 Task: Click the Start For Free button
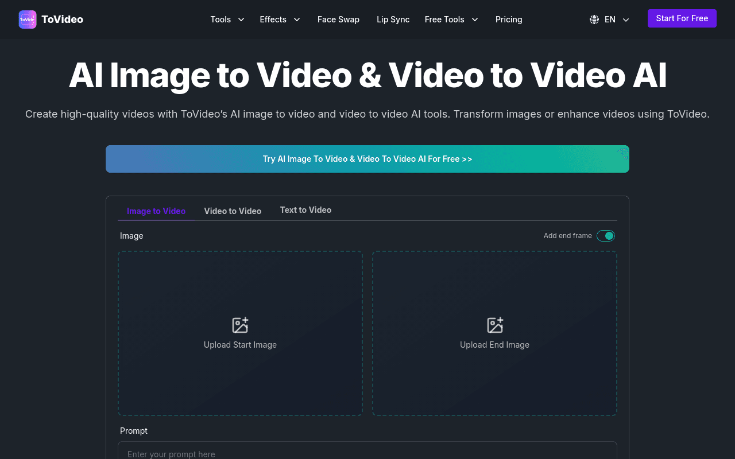point(682,18)
